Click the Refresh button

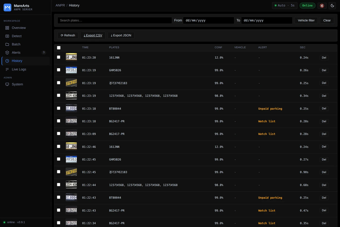(x=68, y=35)
